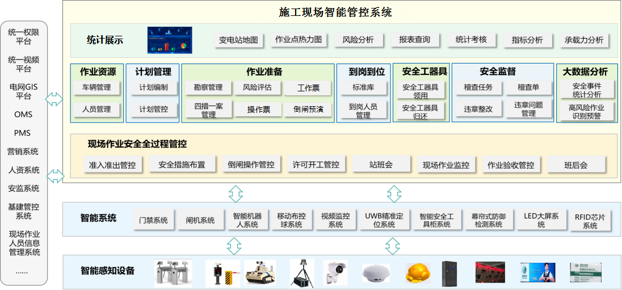Select 人员管理 under 作业资源
Image resolution: width=622 pixels, height=290 pixels.
[x=96, y=109]
